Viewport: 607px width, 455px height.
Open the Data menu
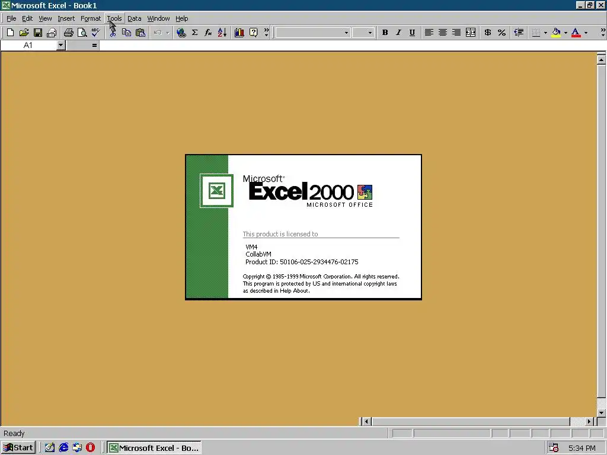(135, 18)
